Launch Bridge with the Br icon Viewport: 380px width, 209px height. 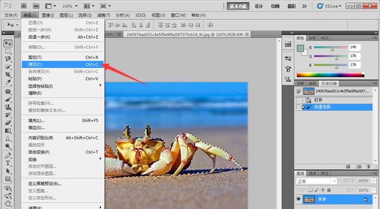tap(24, 6)
